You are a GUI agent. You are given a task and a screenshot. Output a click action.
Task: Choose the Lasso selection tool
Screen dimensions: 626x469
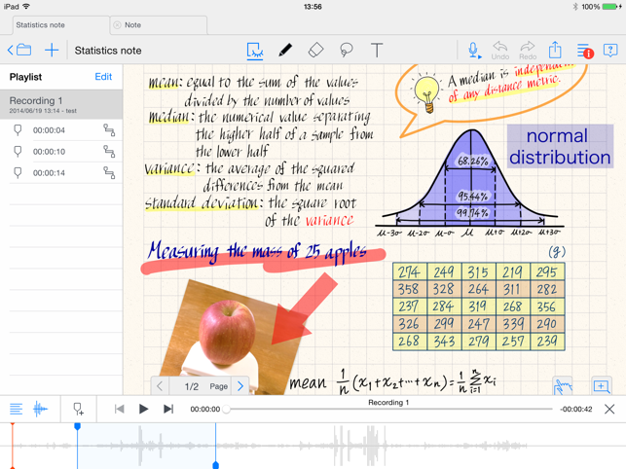(x=346, y=50)
